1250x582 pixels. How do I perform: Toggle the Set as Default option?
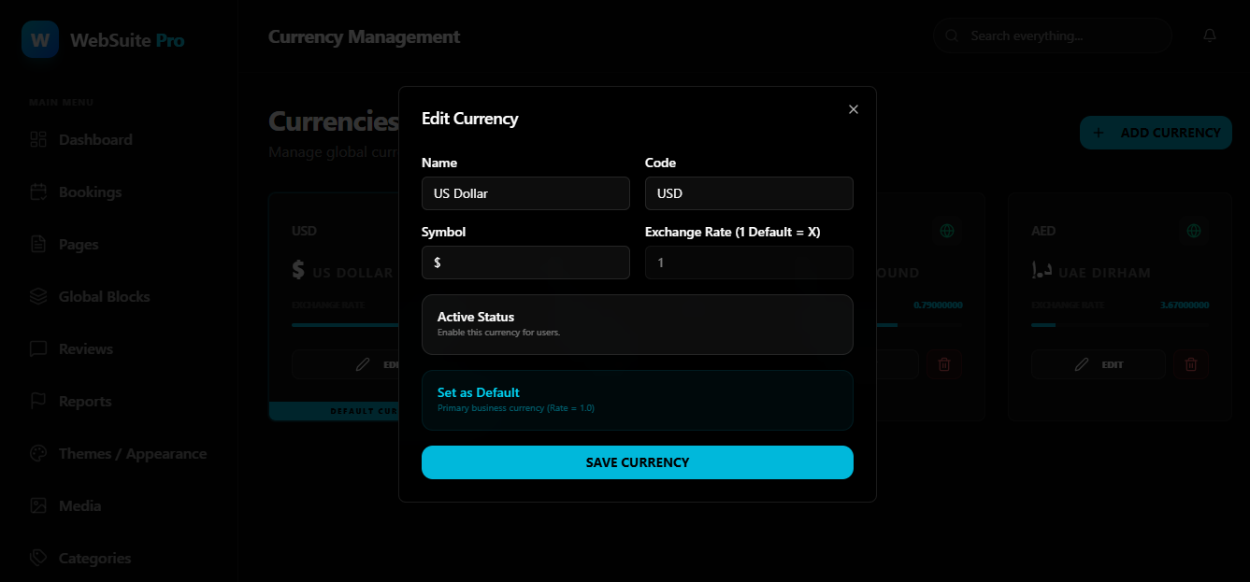point(637,400)
